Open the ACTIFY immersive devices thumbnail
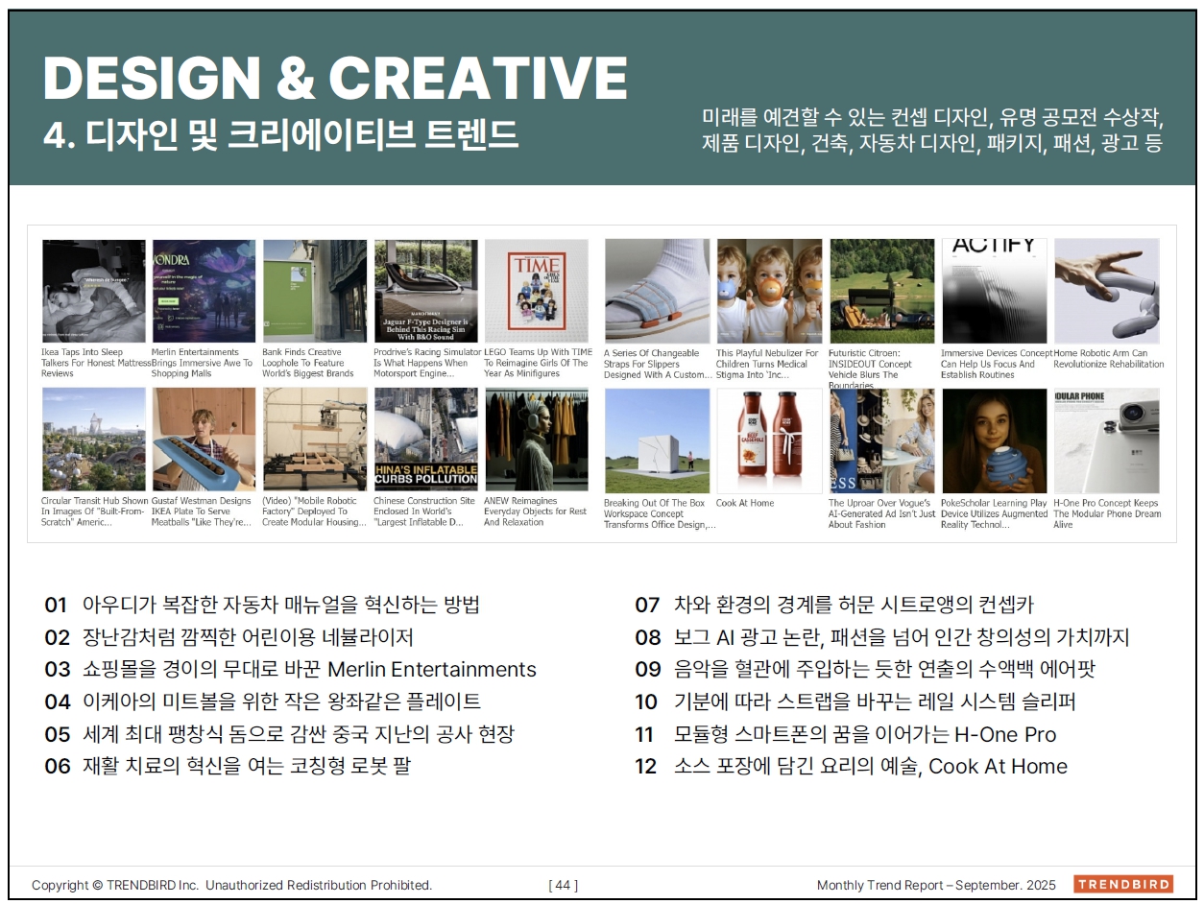This screenshot has width=1204, height=904. 994,291
